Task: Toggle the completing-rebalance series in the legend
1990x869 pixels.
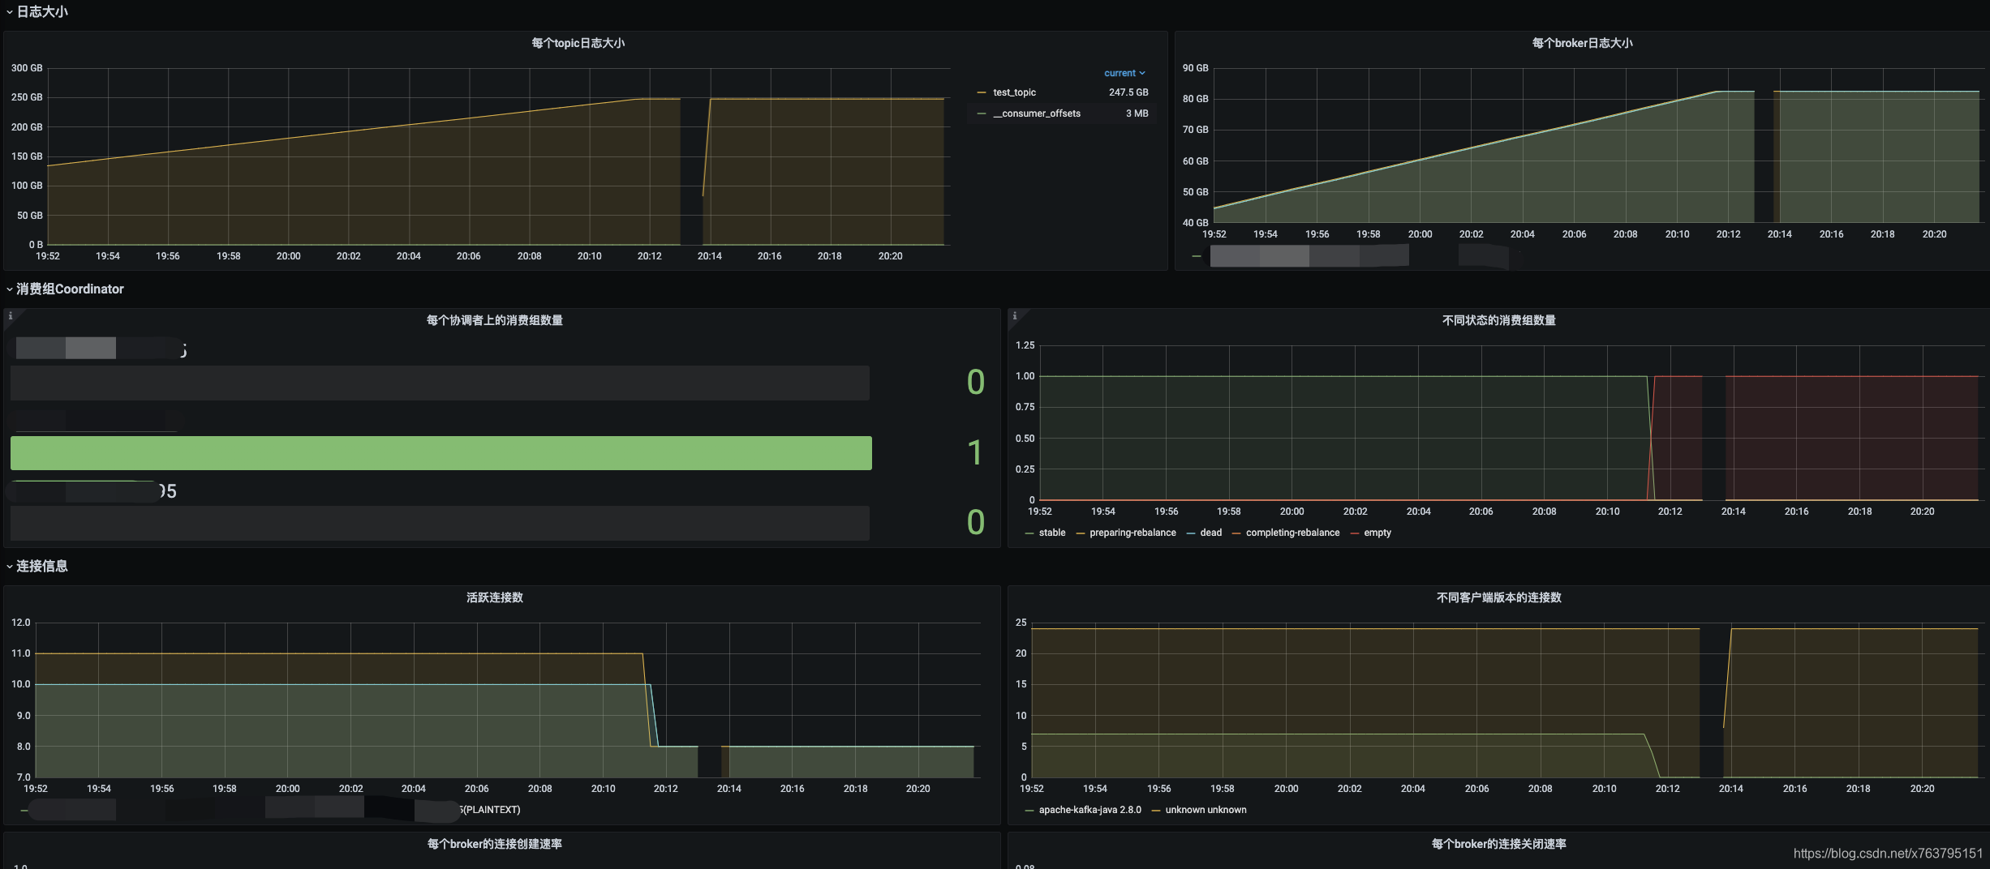Action: [1292, 533]
